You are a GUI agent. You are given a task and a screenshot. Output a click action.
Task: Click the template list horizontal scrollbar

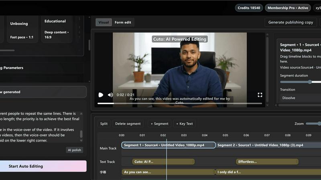(x=7, y=50)
